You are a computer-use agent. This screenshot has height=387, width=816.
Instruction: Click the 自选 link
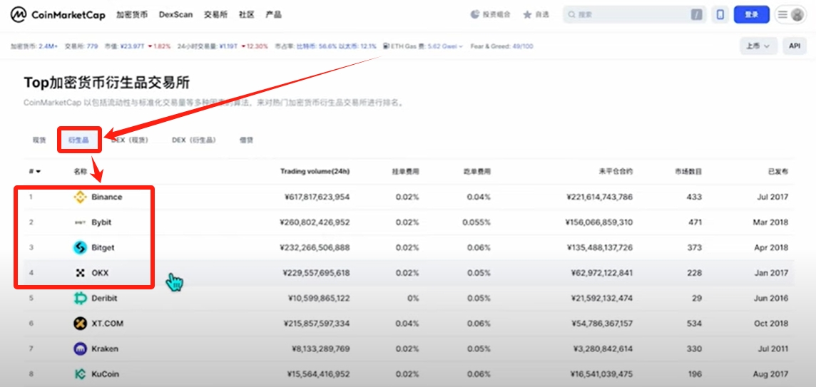[542, 14]
